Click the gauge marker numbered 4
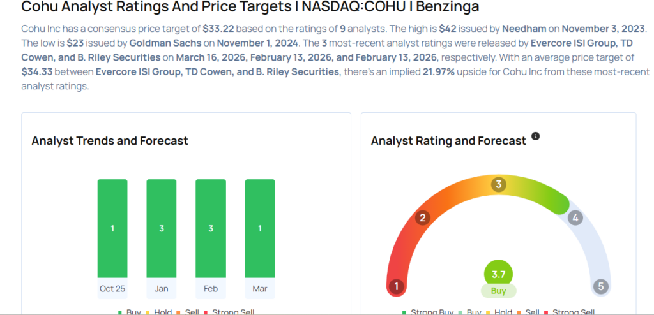 [575, 218]
